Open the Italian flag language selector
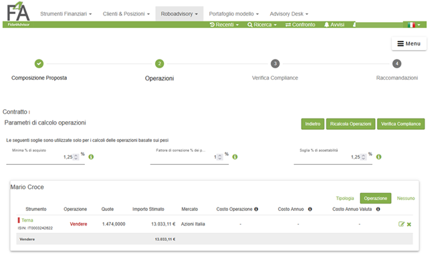This screenshot has width=430, height=255. pos(414,25)
